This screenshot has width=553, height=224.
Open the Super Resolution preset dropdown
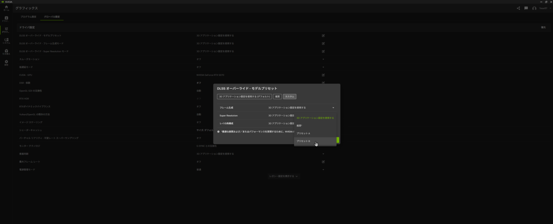[281, 115]
